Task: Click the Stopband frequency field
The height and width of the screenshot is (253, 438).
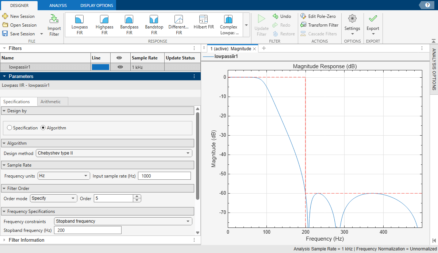Action: [88, 230]
